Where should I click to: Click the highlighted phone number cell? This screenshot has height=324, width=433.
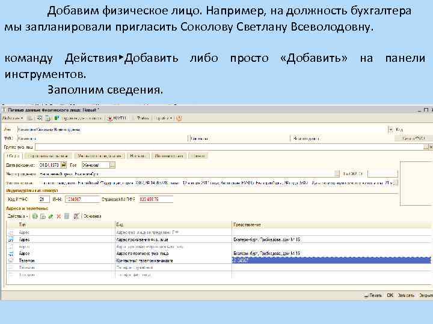coord(331,260)
